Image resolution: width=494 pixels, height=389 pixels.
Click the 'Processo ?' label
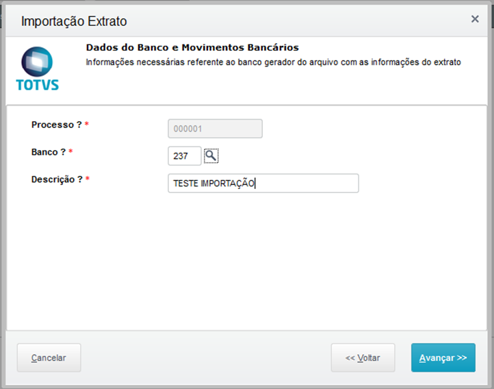pyautogui.click(x=56, y=125)
